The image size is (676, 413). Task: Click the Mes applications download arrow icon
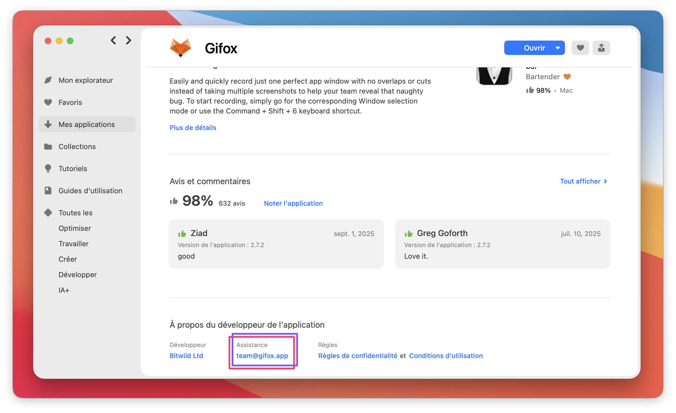[x=48, y=124]
